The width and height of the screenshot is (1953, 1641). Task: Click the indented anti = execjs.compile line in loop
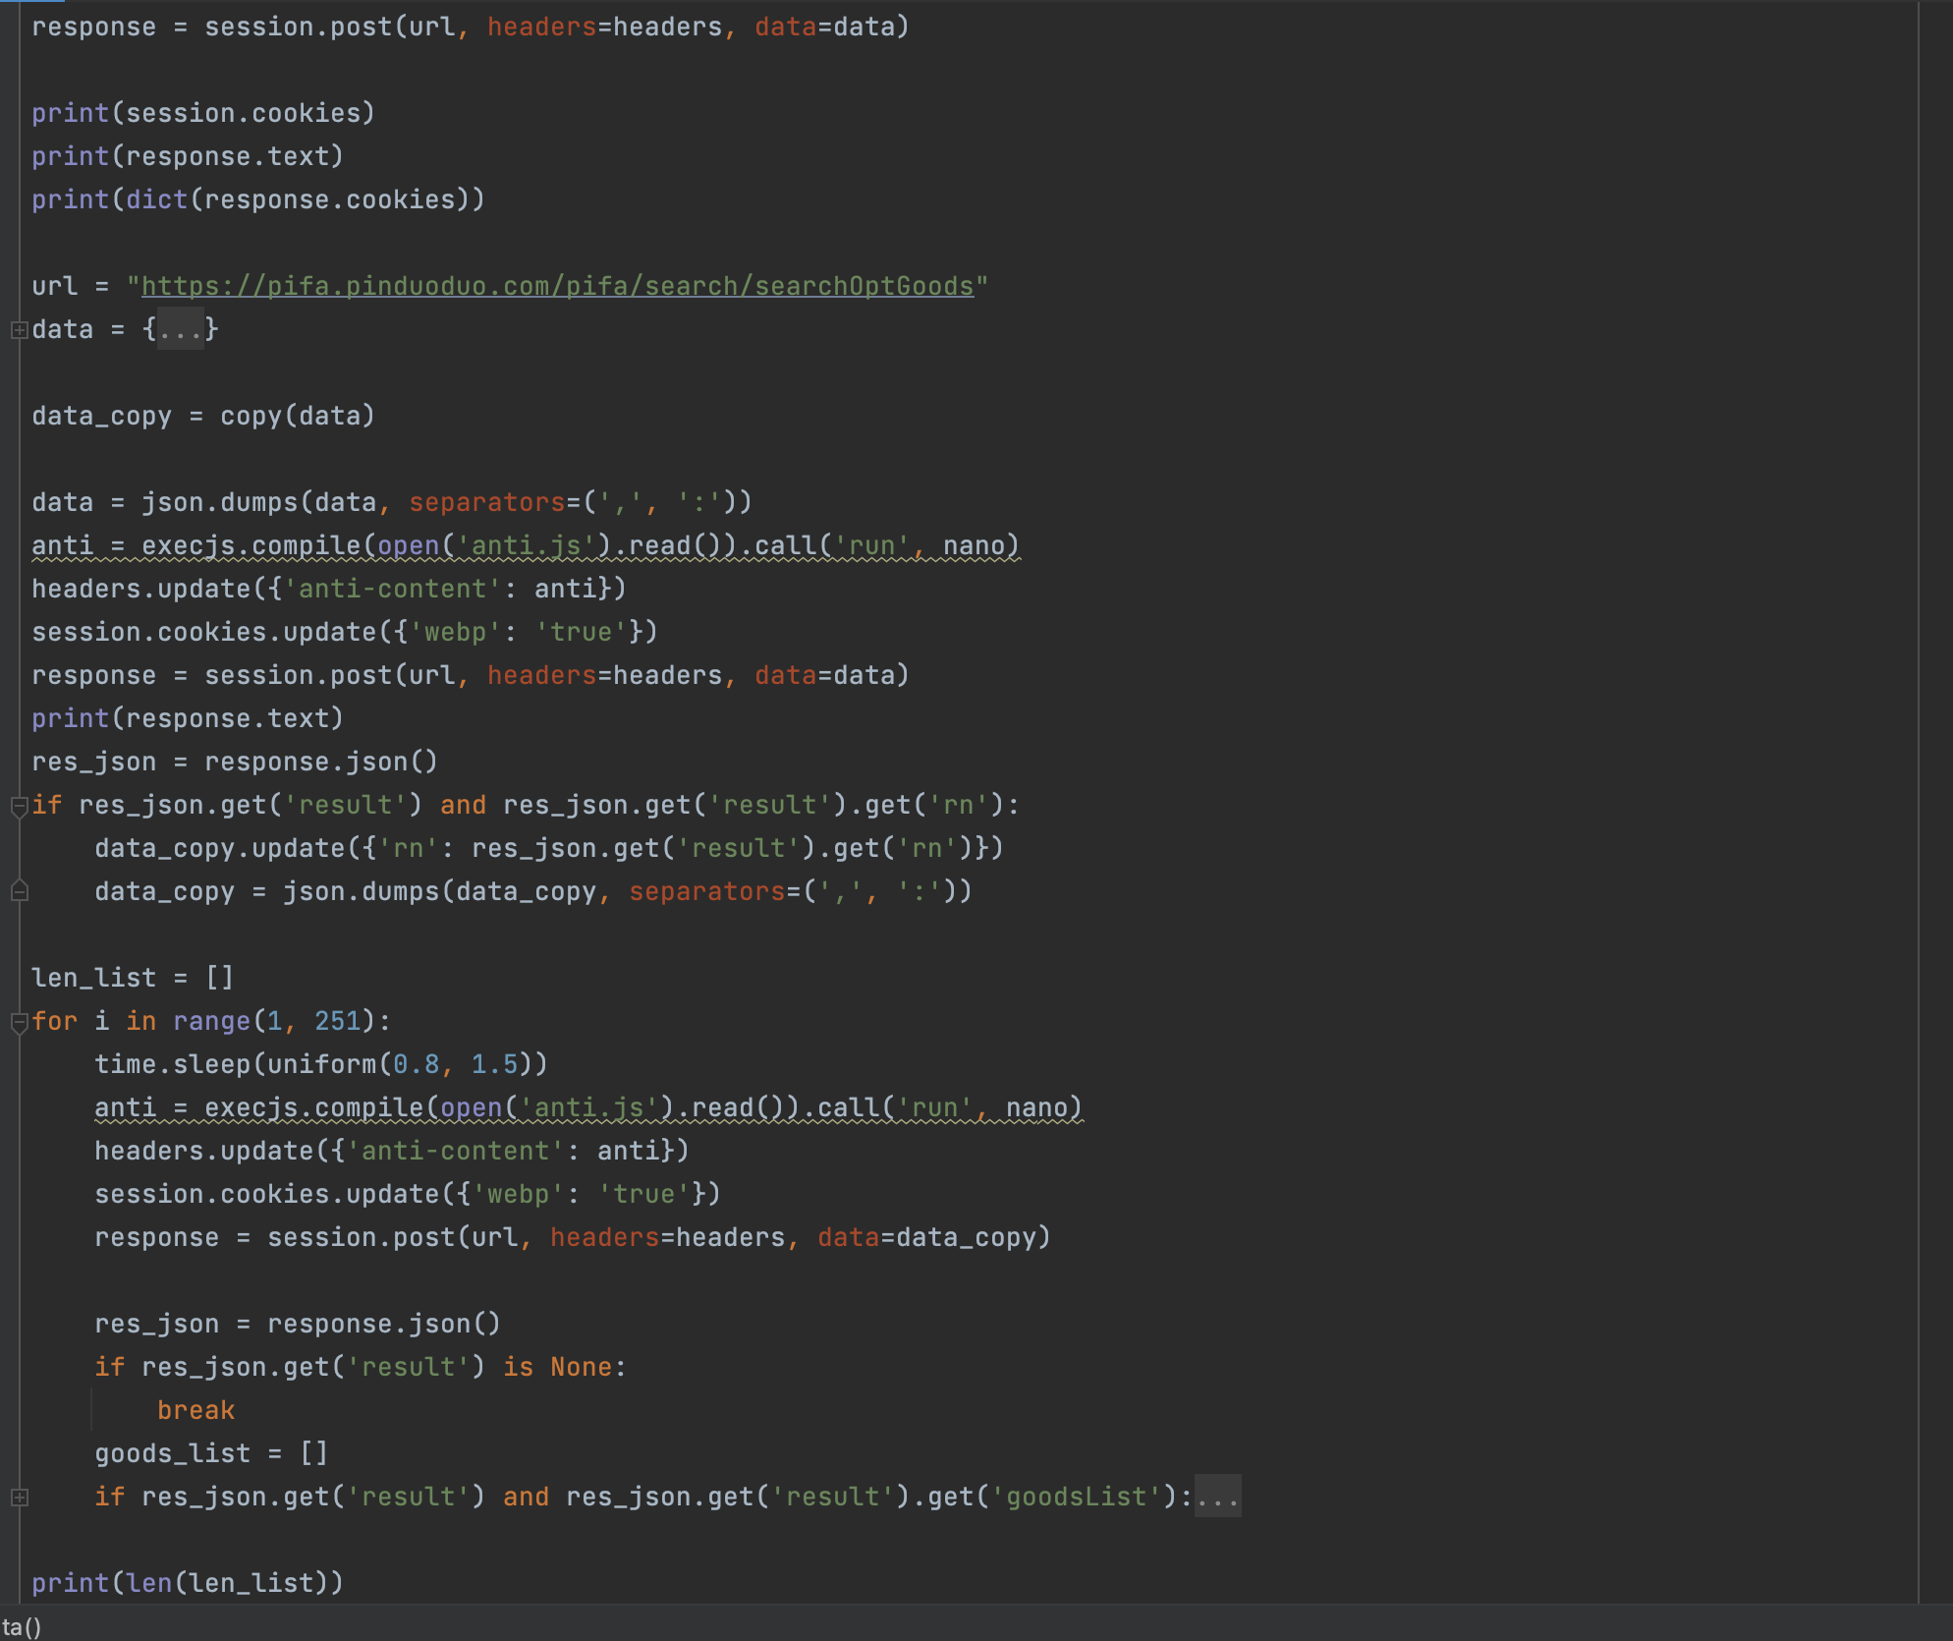click(588, 1107)
